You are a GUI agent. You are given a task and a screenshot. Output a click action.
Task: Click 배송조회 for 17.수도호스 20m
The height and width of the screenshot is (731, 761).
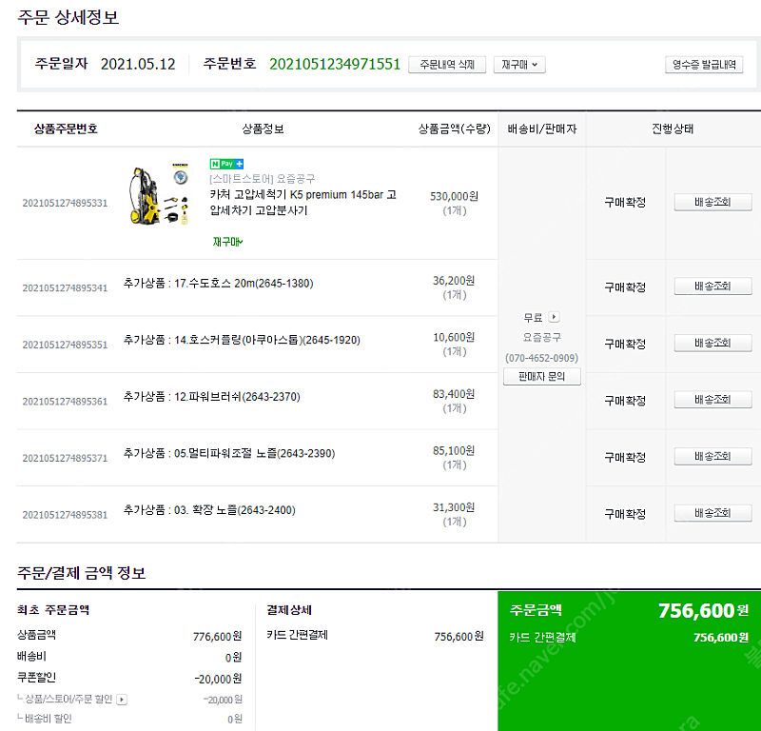[x=712, y=286]
